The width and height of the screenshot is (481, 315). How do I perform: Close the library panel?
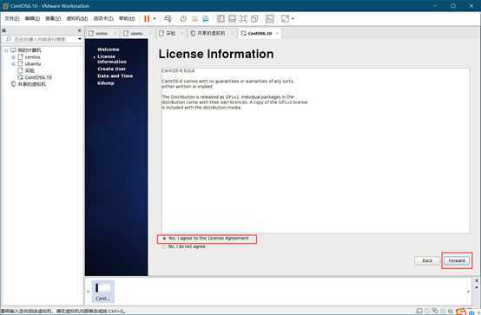tap(80, 30)
